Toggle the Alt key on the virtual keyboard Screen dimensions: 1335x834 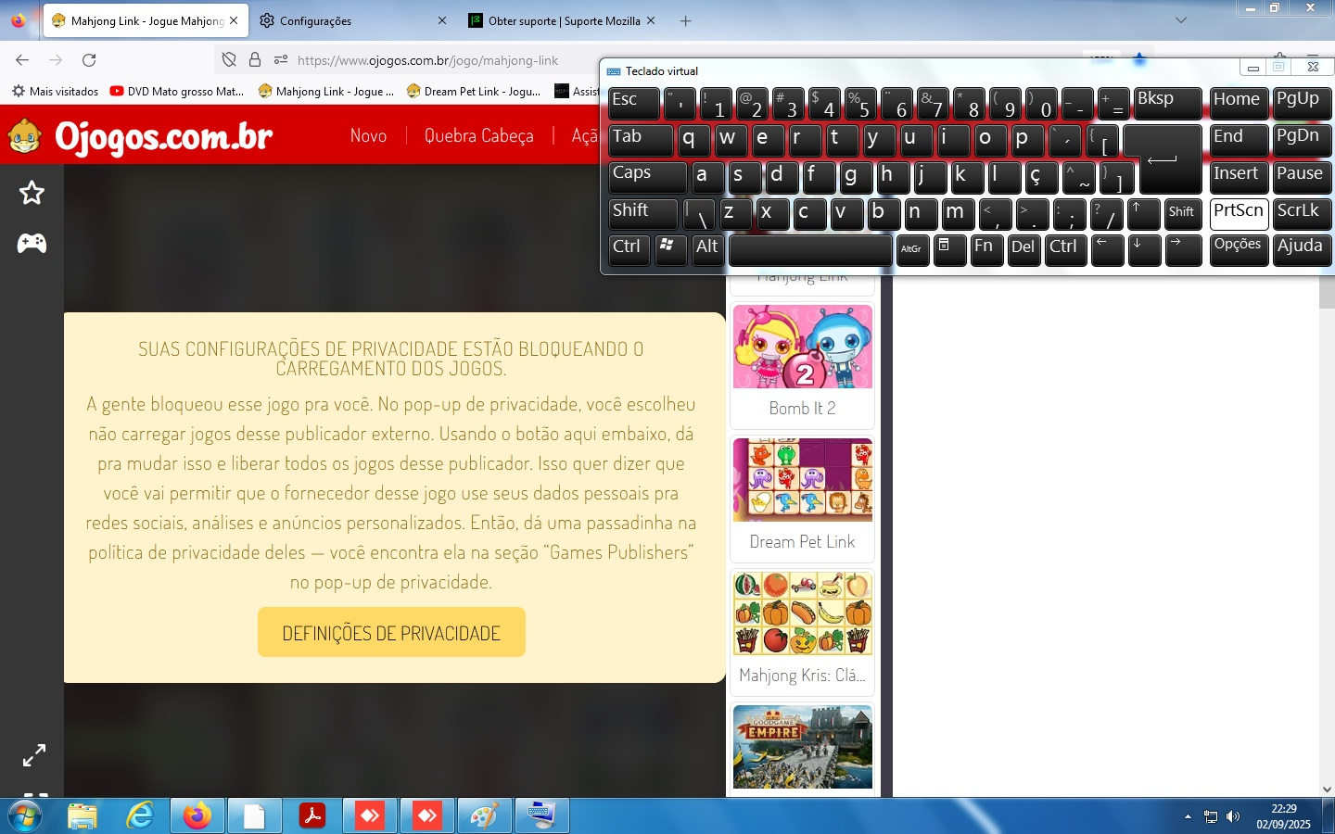tap(707, 250)
